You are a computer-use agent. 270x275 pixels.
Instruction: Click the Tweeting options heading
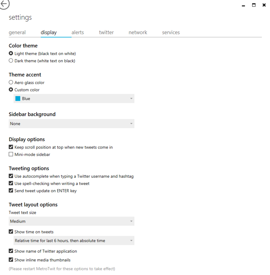coord(29,168)
